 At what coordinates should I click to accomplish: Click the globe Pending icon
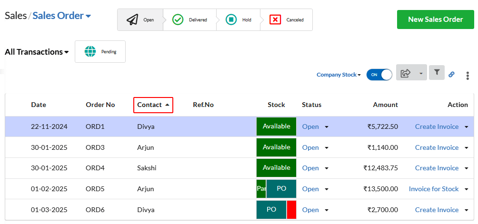coord(90,51)
